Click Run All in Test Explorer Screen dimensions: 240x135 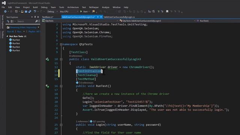(x=10, y=31)
